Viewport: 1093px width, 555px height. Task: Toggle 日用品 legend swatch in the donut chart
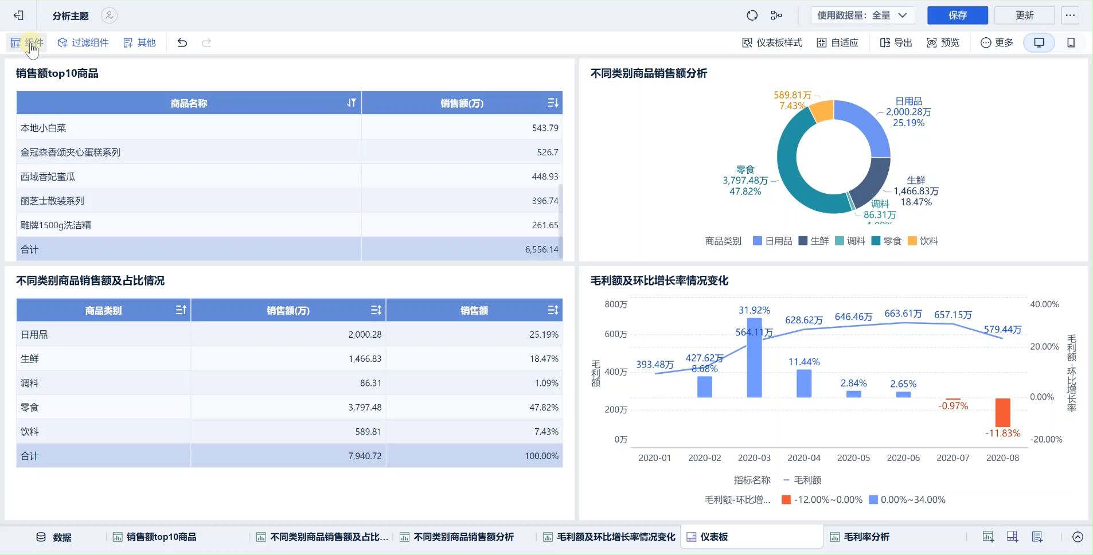pos(757,241)
